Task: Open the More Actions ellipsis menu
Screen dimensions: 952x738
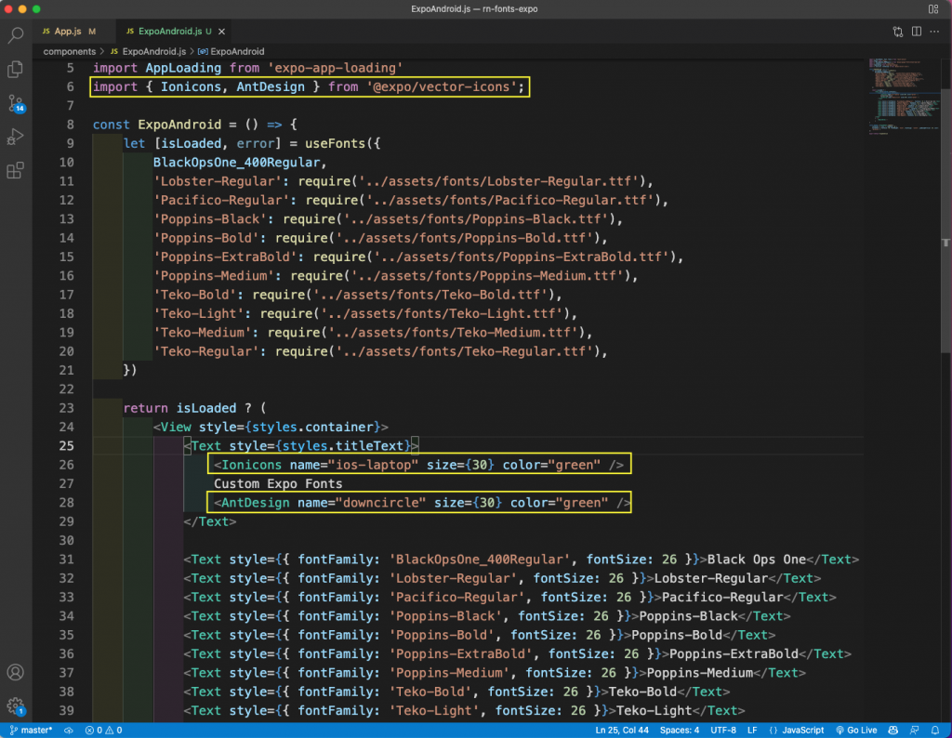Action: 935,32
